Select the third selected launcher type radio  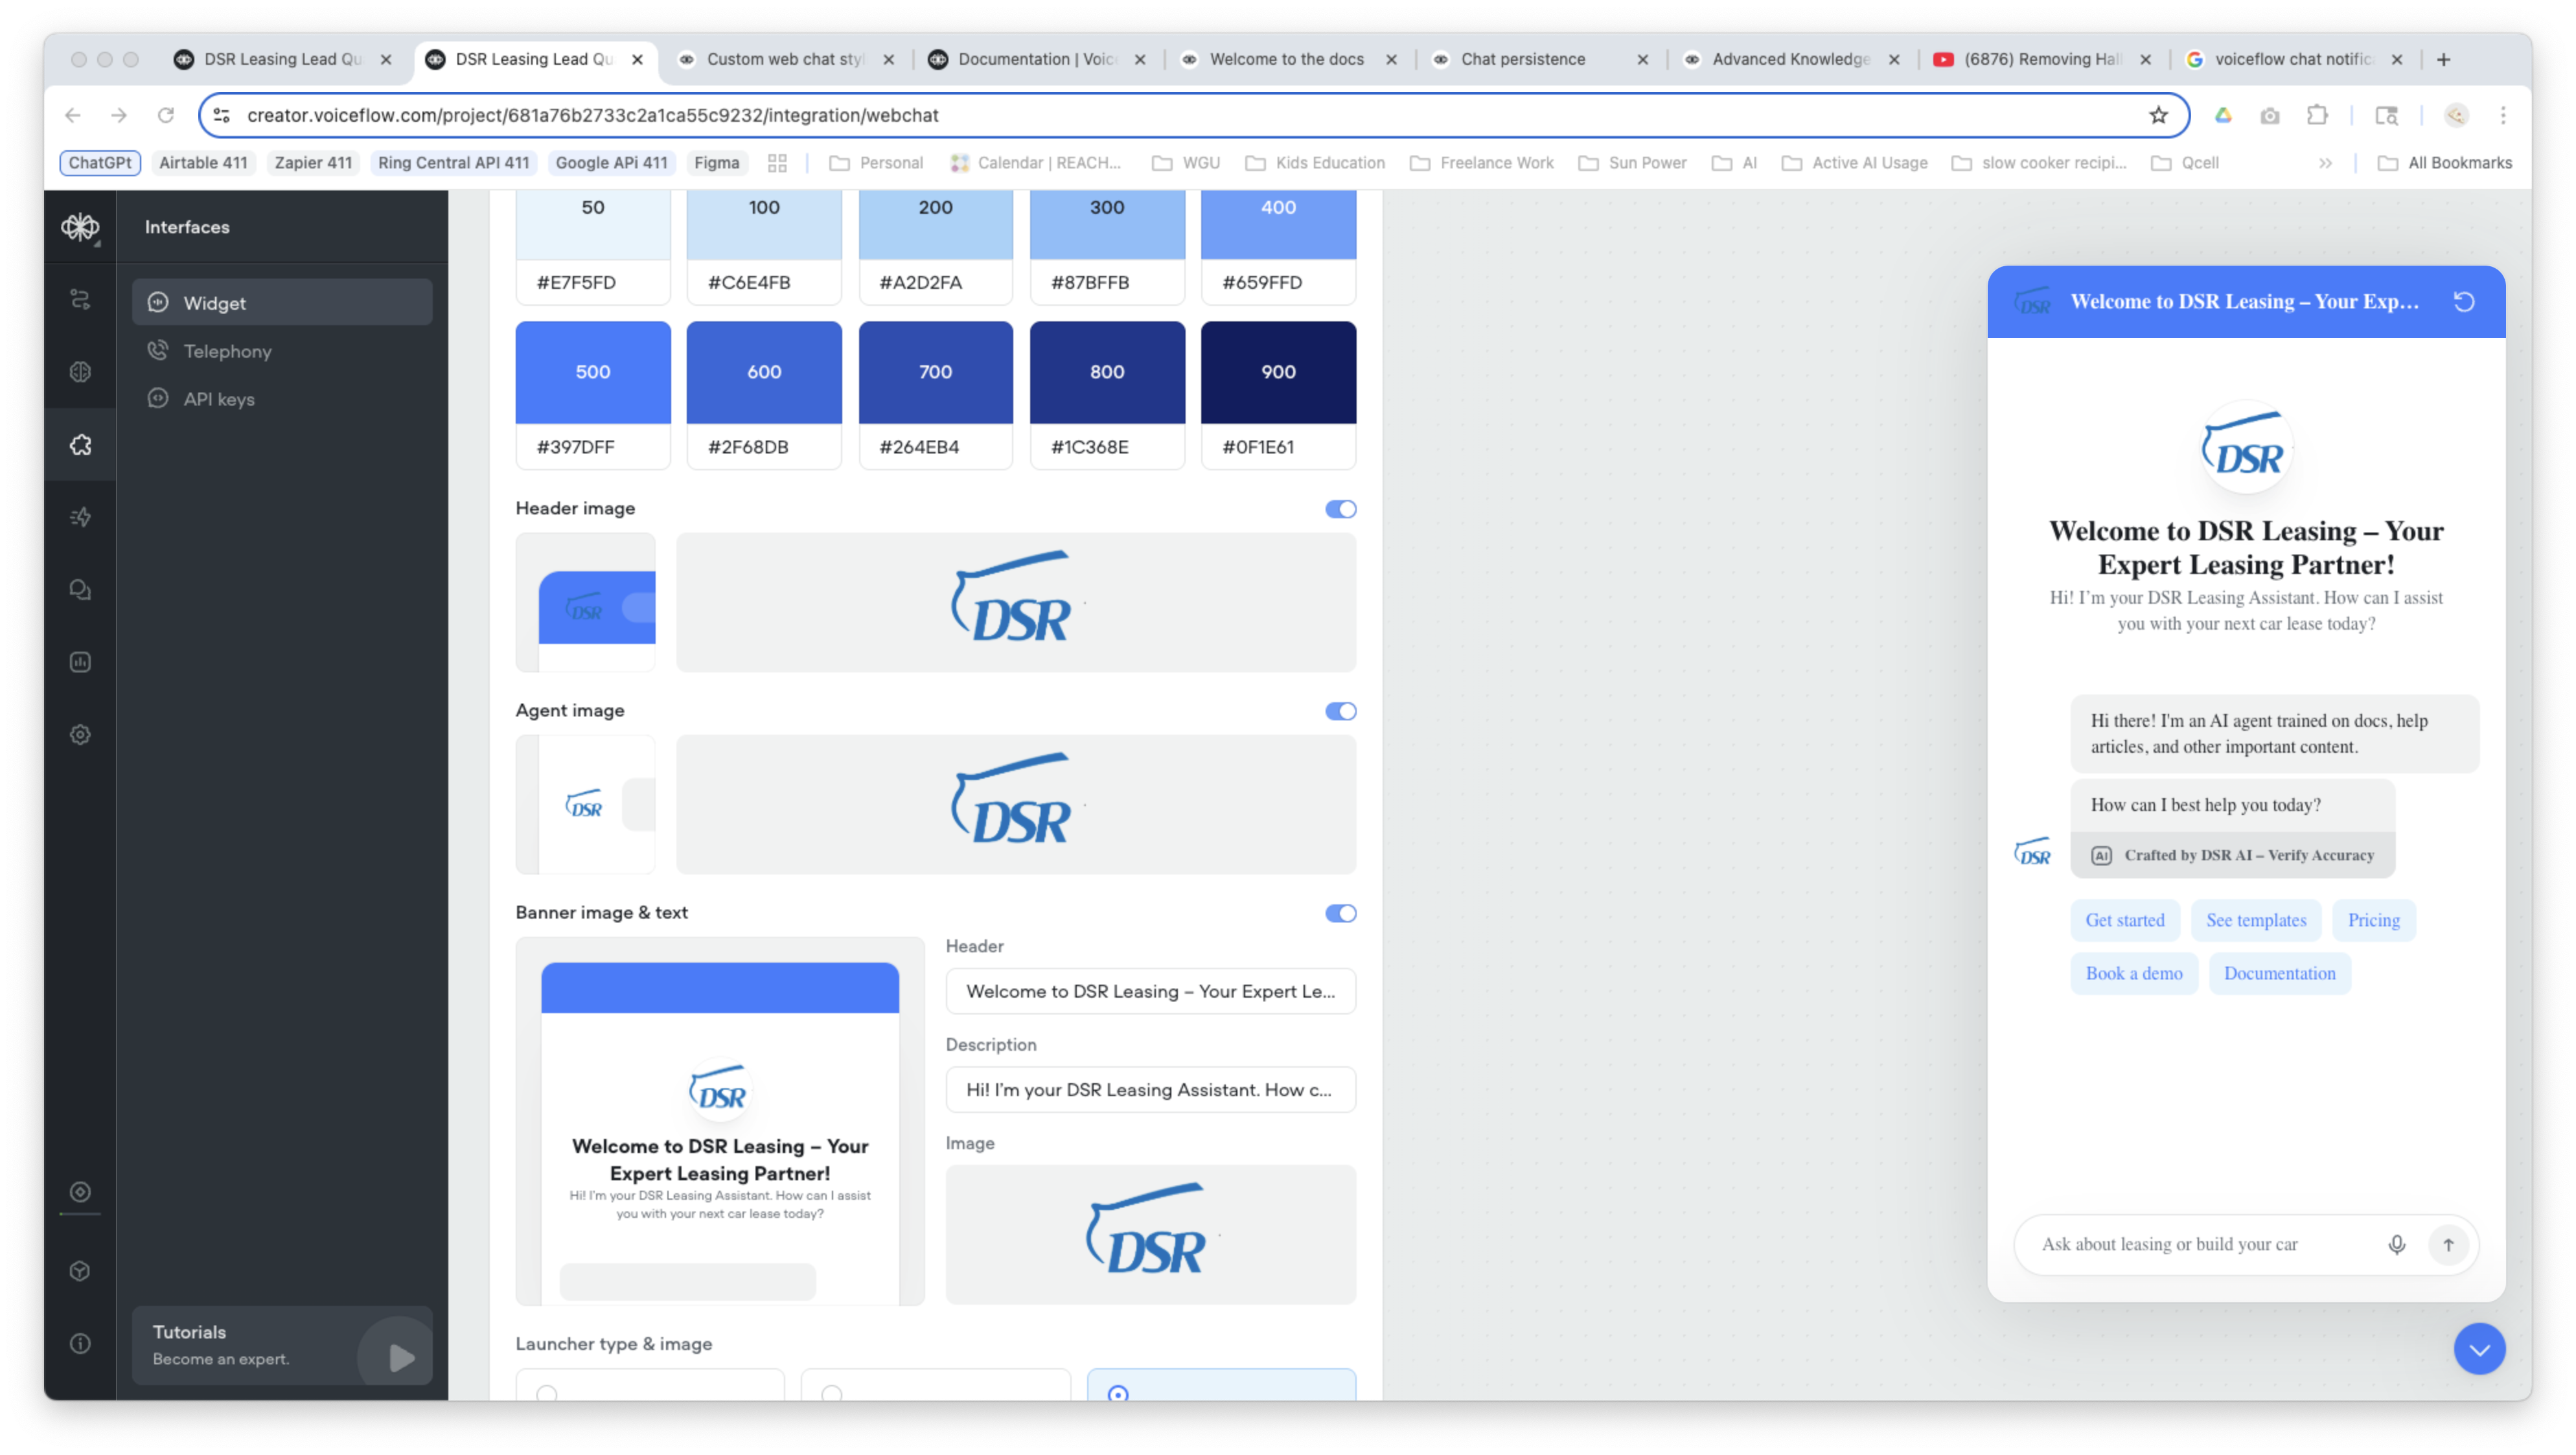click(1117, 1392)
